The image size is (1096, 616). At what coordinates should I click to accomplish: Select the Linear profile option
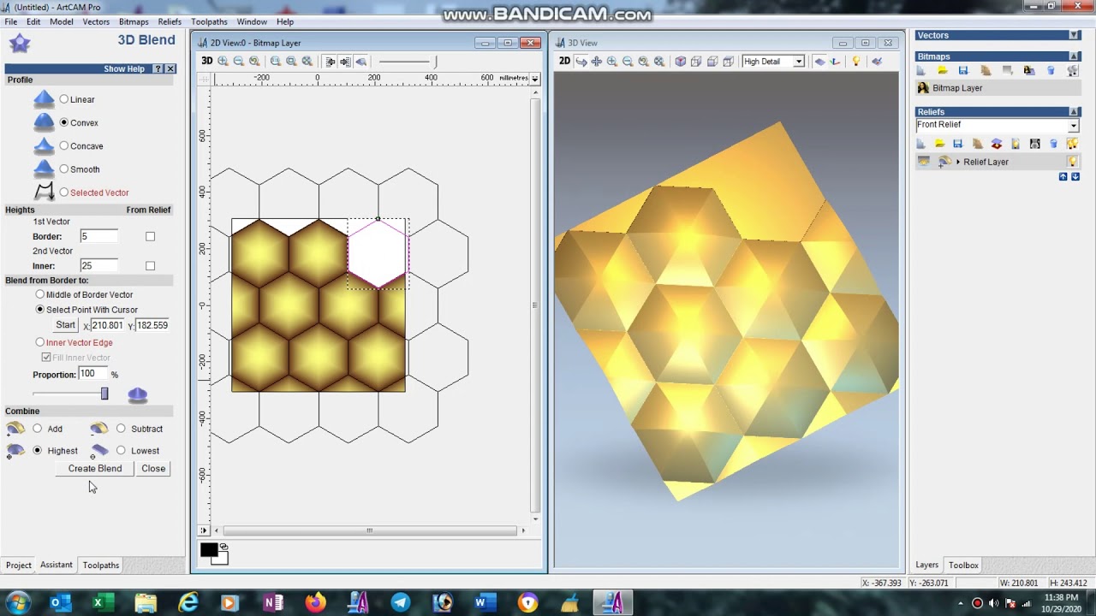(64, 99)
